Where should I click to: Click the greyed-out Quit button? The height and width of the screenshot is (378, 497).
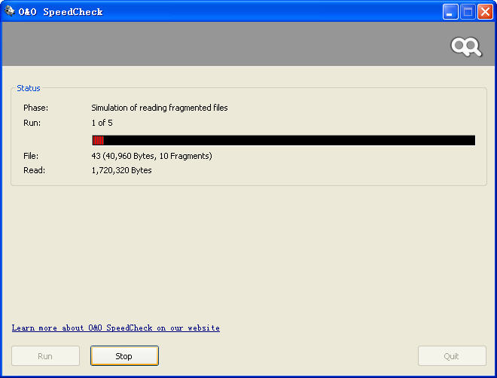tap(452, 356)
